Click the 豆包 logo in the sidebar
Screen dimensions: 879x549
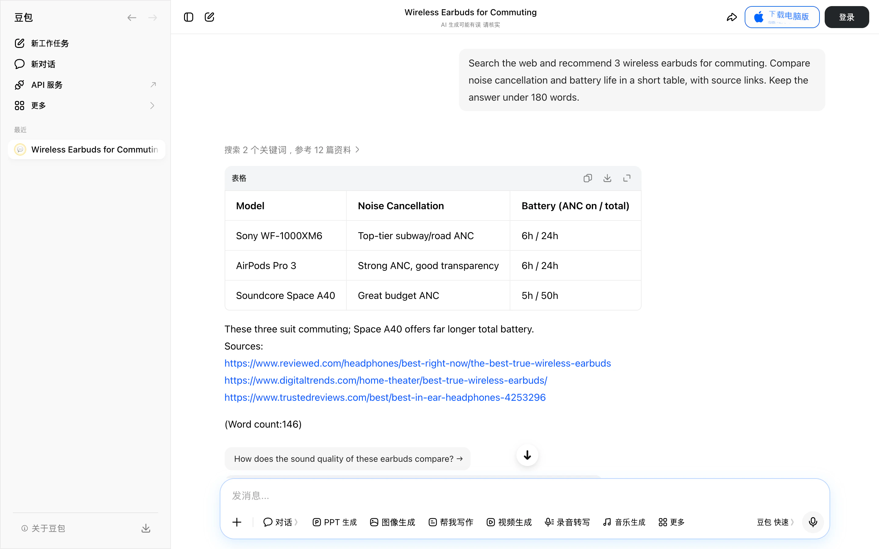pyautogui.click(x=24, y=17)
